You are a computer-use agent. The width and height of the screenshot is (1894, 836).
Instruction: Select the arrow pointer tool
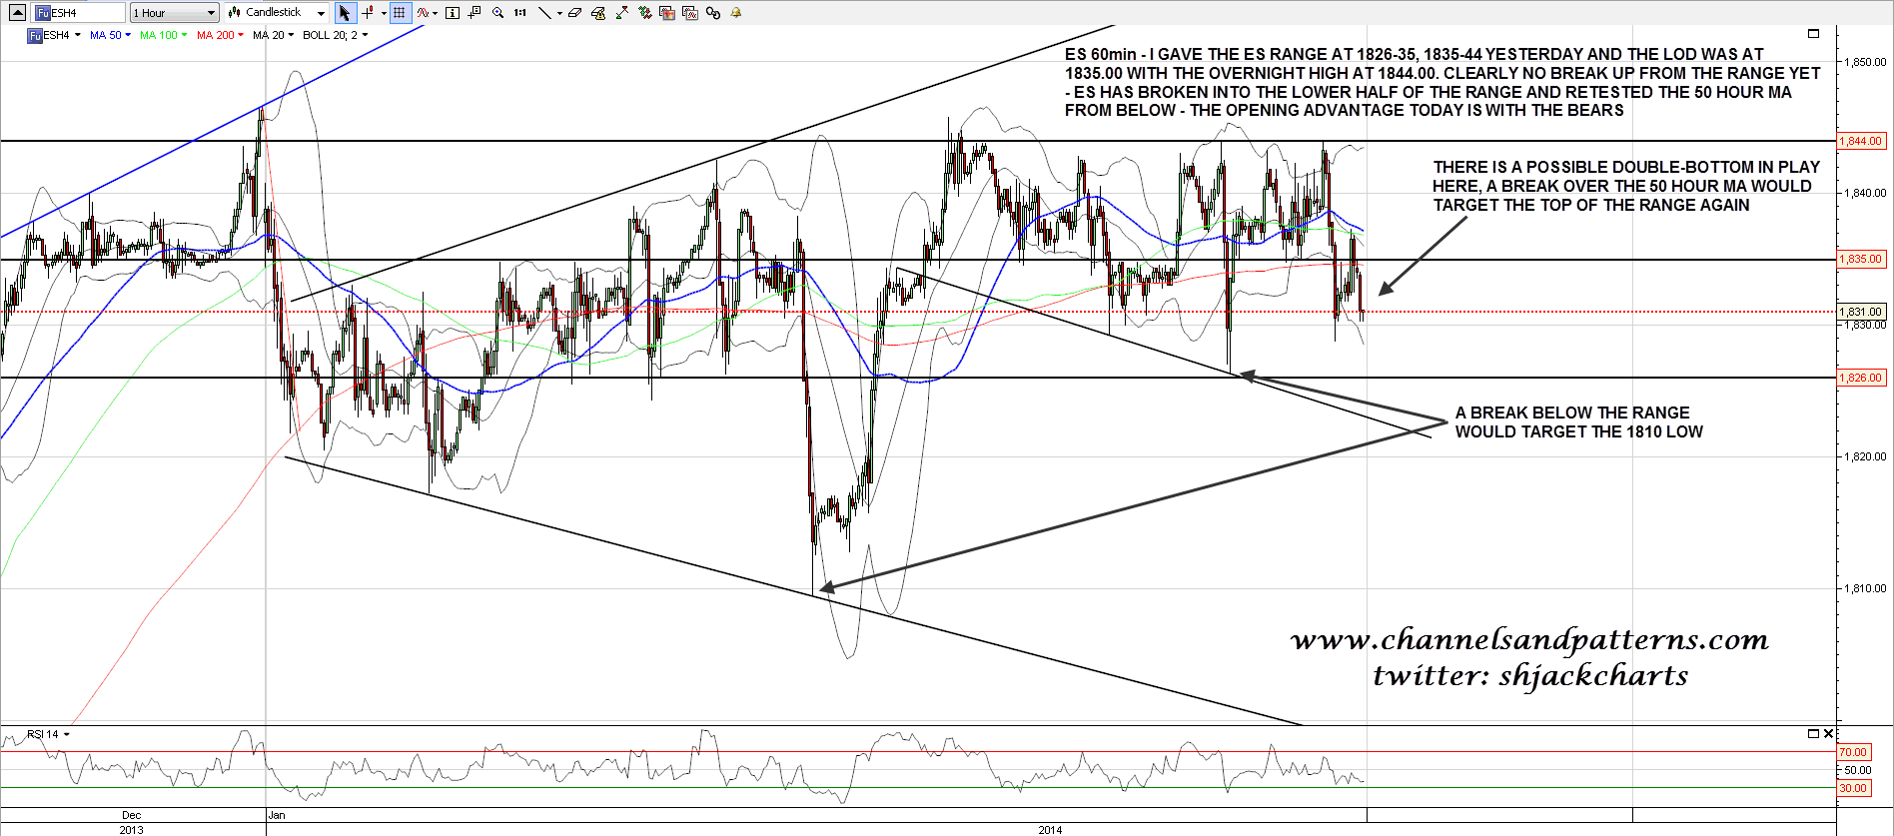345,13
